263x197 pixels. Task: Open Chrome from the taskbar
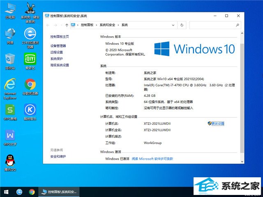coord(32,192)
